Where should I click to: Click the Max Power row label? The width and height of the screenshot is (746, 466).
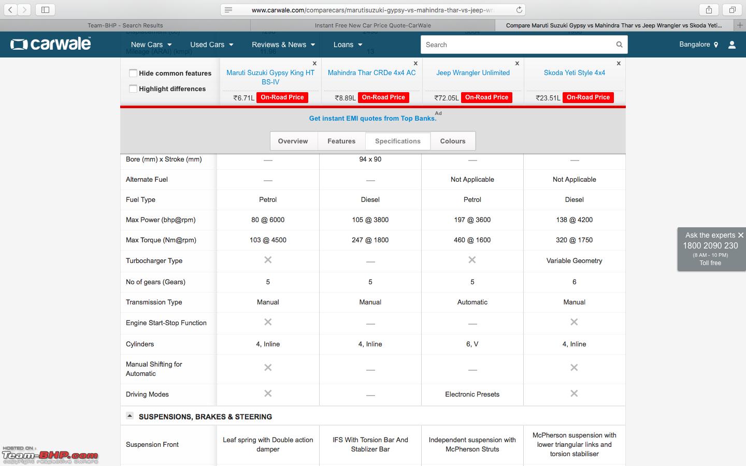coord(161,220)
